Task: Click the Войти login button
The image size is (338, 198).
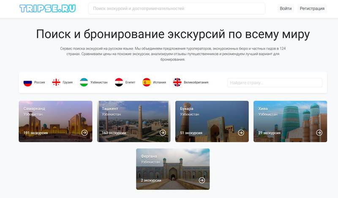Action: (286, 8)
